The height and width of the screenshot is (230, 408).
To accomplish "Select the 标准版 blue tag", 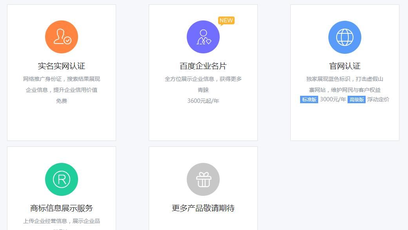I will tap(309, 100).
